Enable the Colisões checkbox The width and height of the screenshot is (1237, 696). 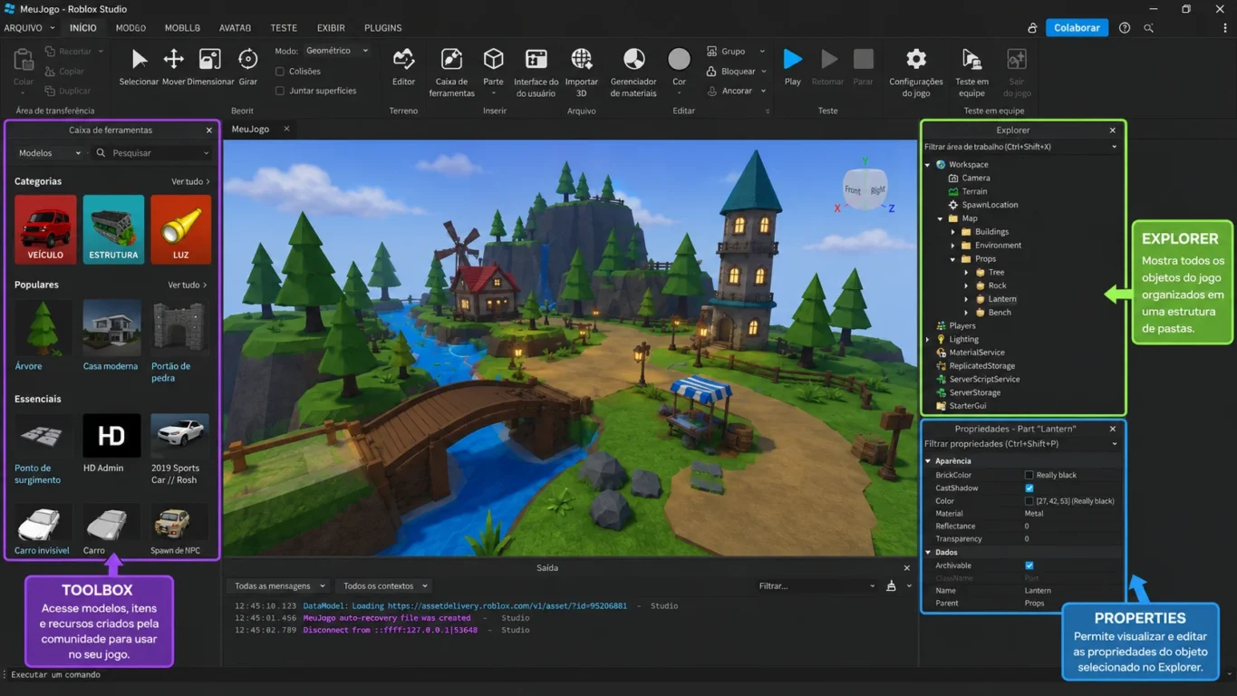tap(280, 72)
